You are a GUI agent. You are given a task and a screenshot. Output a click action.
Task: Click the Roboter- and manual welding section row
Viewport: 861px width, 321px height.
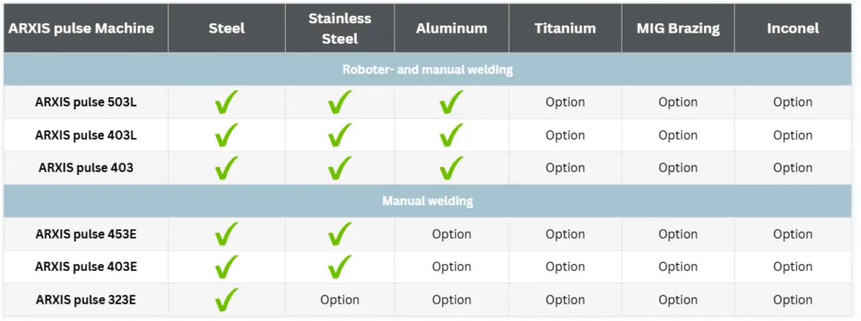[427, 69]
